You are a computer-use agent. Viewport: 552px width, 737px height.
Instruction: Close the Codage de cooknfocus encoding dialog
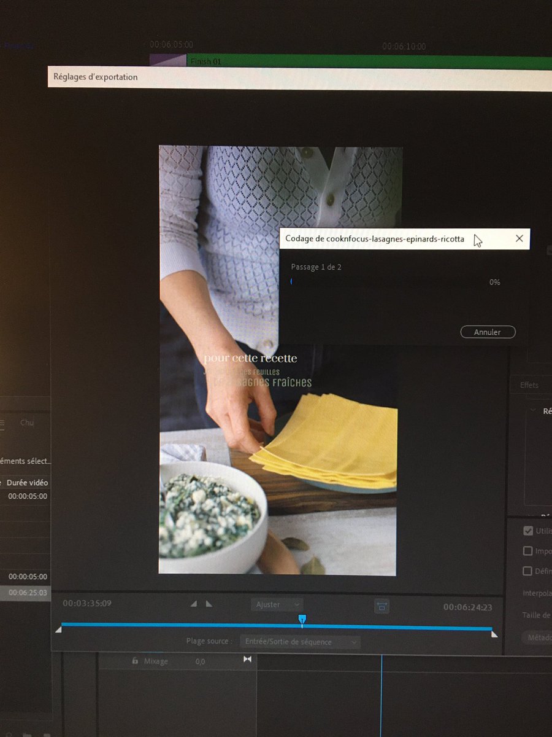(519, 238)
